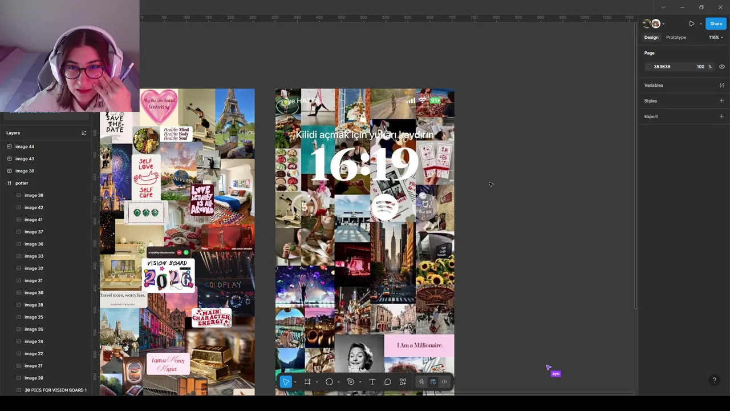Screen dimensions: 730x411
Task: Click the Share button
Action: [716, 23]
